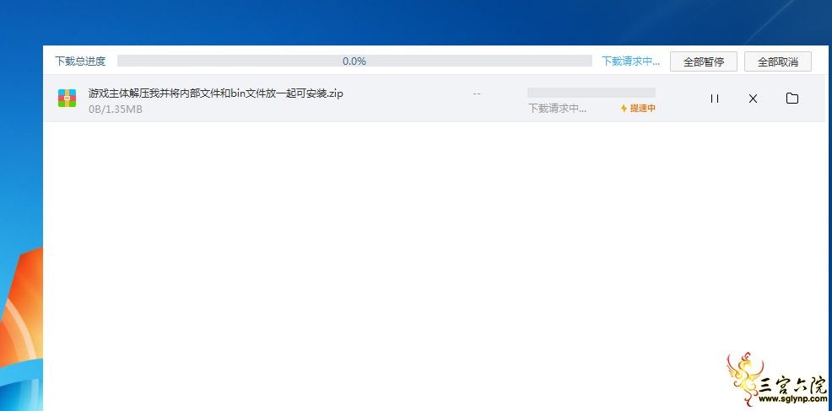
Task: Pause the zip file download
Action: 715,99
